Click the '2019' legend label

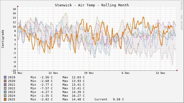(12, 77)
